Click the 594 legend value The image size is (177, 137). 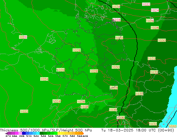80,136
